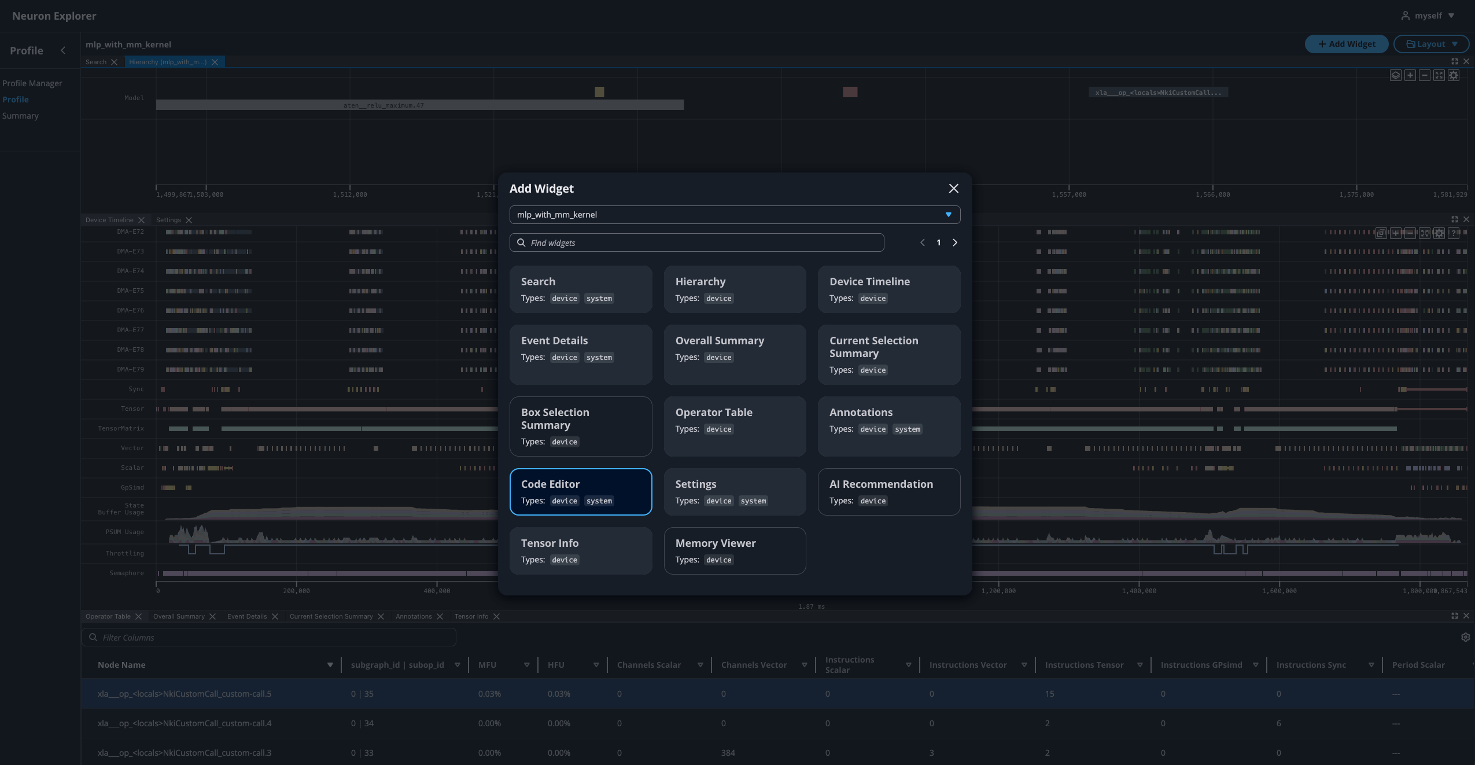This screenshot has height=765, width=1475.
Task: Fit Hierarchy view to screen
Action: pyautogui.click(x=1439, y=75)
